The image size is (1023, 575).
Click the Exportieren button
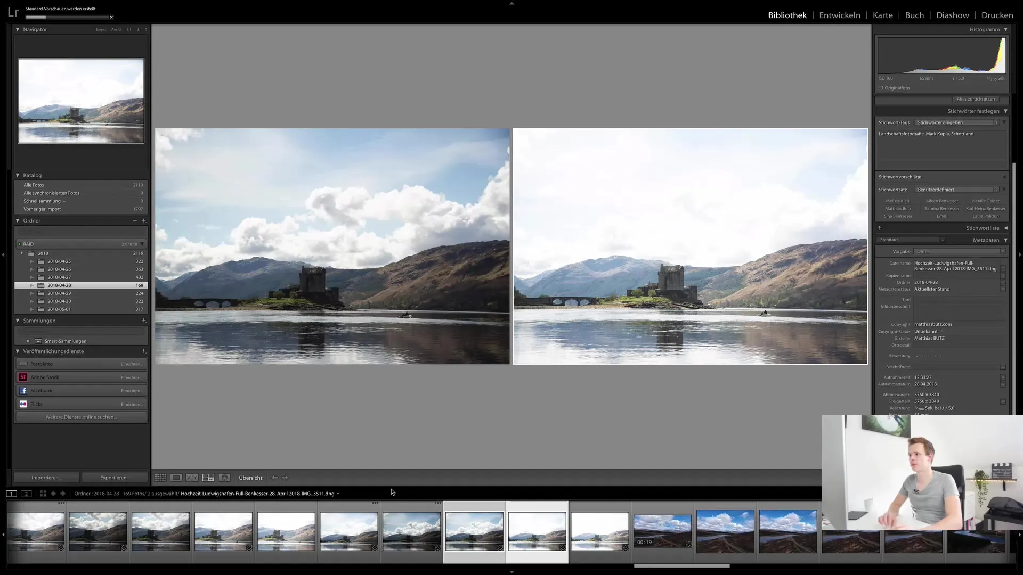(x=115, y=478)
